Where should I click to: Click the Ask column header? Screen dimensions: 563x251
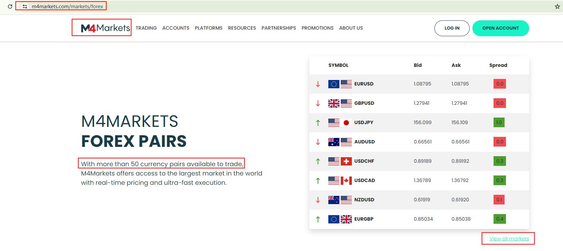click(x=456, y=65)
